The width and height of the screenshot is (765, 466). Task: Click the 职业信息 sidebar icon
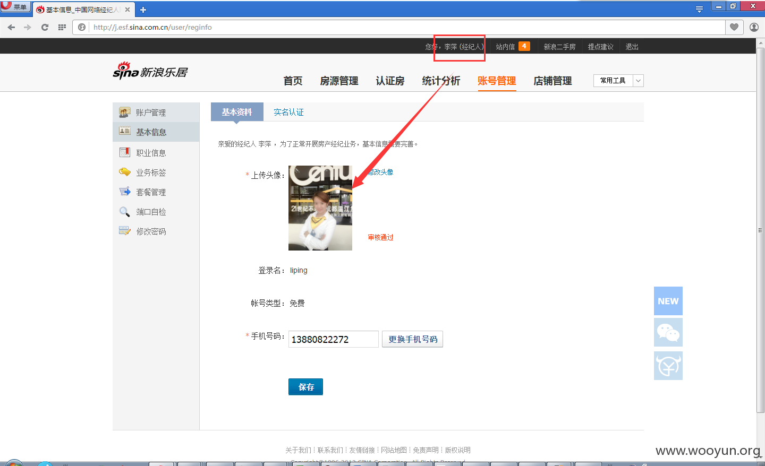(125, 152)
